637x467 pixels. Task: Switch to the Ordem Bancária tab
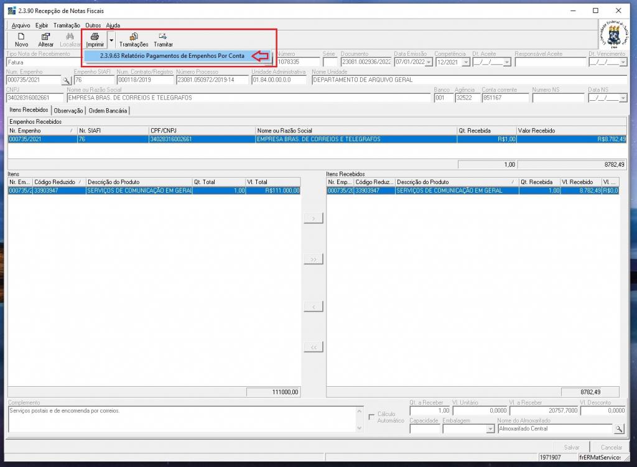coord(108,110)
